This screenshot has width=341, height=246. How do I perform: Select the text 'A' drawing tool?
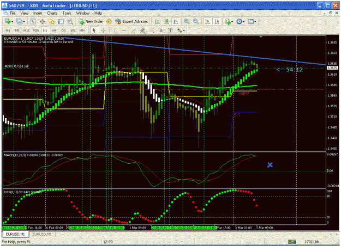[x=161, y=30]
